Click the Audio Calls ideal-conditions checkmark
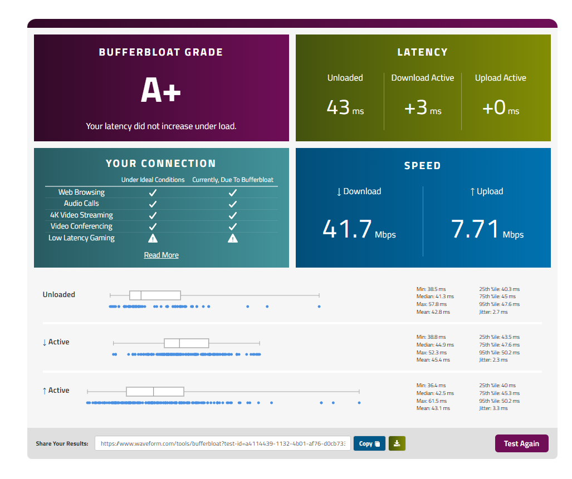Screen dimensions: 572x479 (x=153, y=204)
